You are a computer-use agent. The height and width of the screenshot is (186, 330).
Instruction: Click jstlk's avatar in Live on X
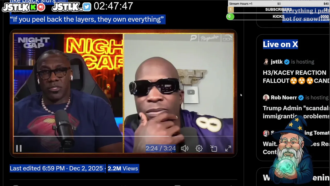266,62
